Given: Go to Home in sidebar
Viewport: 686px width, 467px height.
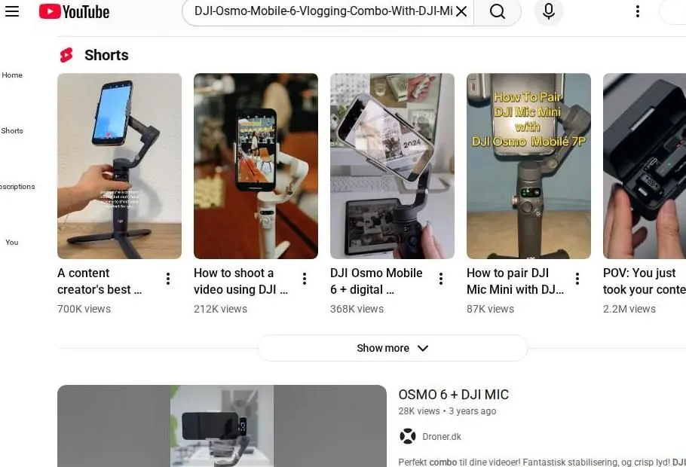Looking at the screenshot, I should 12,75.
